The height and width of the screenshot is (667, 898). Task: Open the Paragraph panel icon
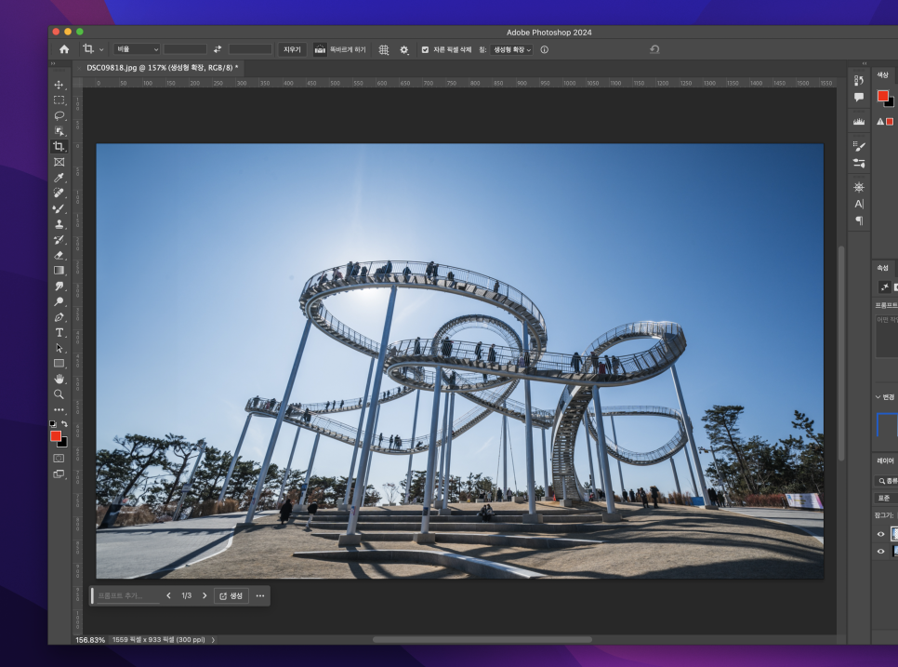858,220
